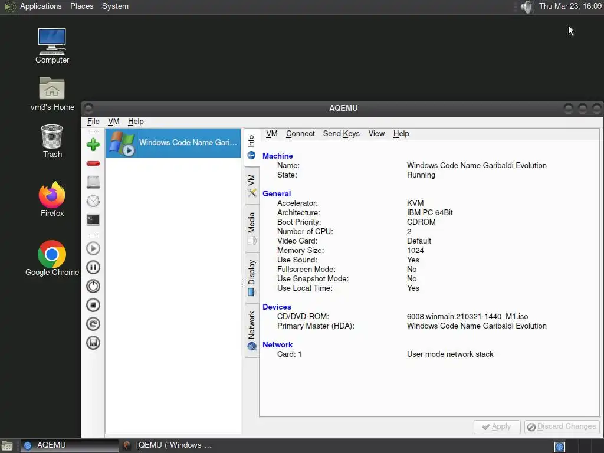The width and height of the screenshot is (604, 453).
Task: Open the Applications menu in top panel
Action: click(x=41, y=6)
